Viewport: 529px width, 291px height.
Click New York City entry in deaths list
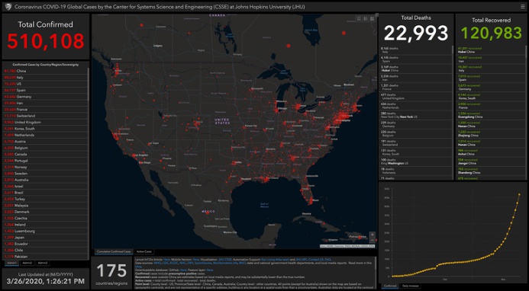click(x=415, y=115)
